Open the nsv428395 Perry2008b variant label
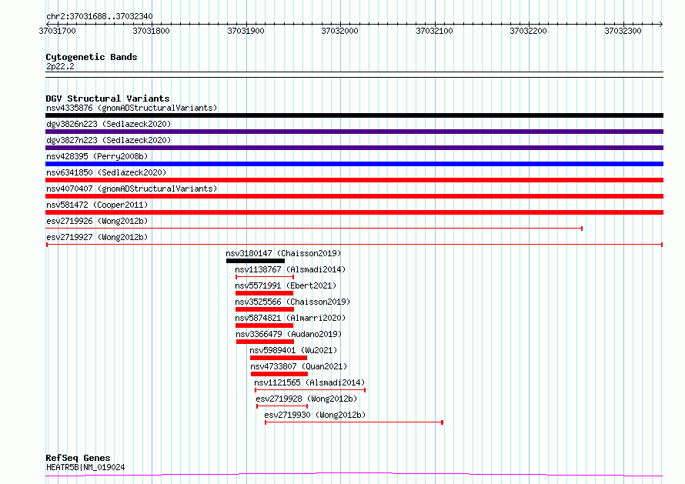The width and height of the screenshot is (685, 484). (97, 156)
